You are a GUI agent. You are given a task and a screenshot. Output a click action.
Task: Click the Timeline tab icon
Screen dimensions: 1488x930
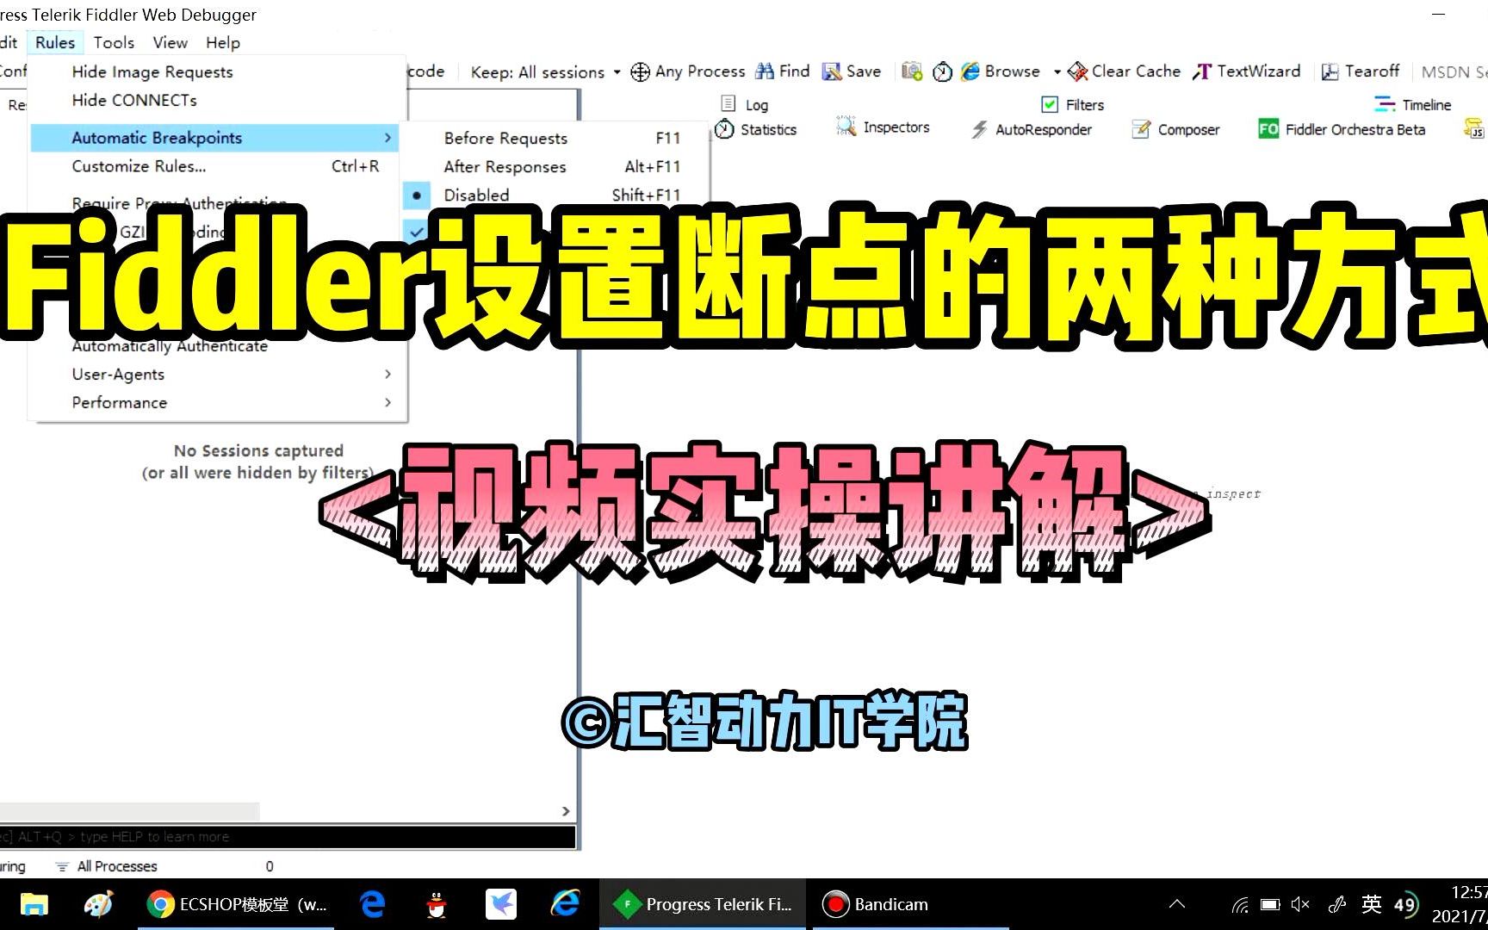(1385, 104)
